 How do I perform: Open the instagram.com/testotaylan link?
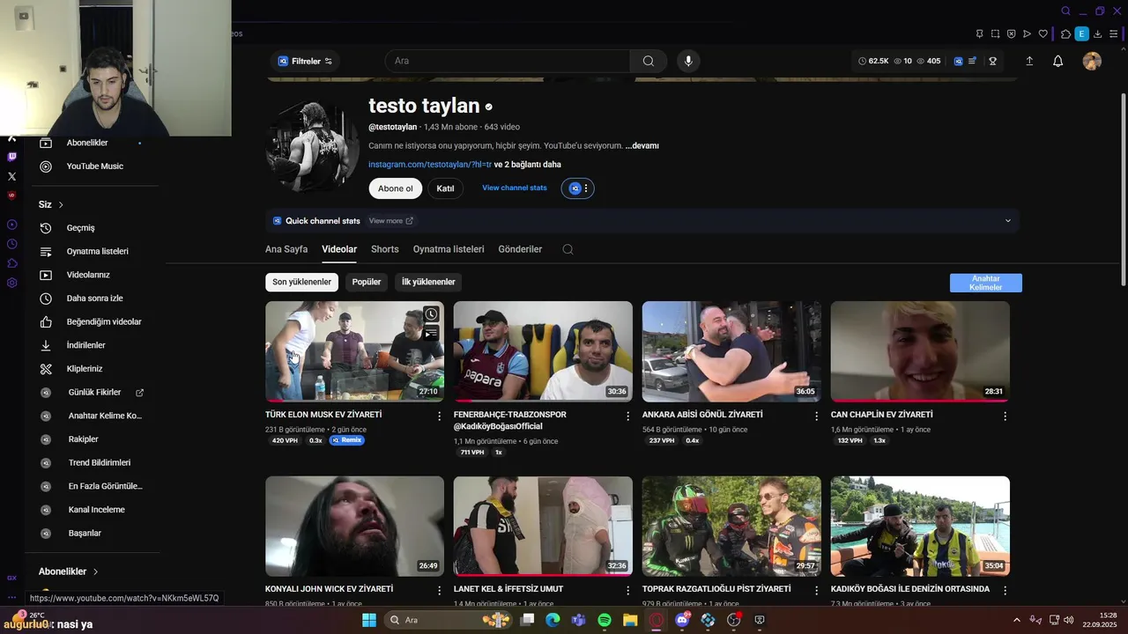(430, 165)
